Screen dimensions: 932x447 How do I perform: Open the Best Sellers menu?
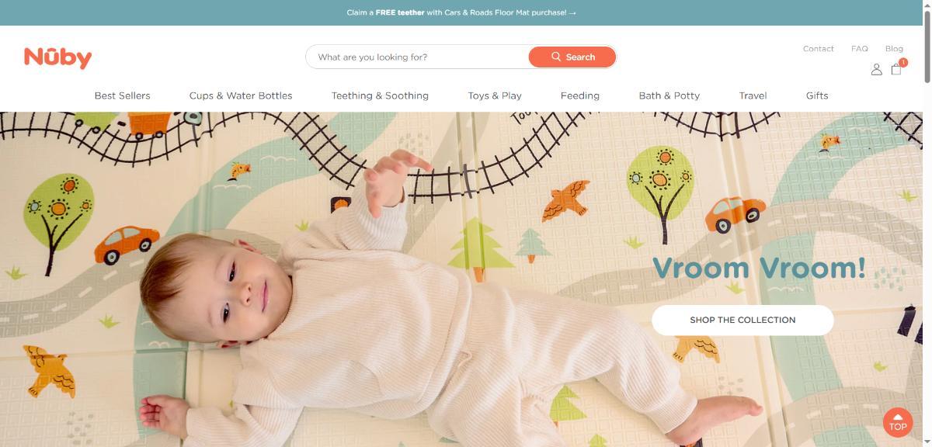click(123, 95)
